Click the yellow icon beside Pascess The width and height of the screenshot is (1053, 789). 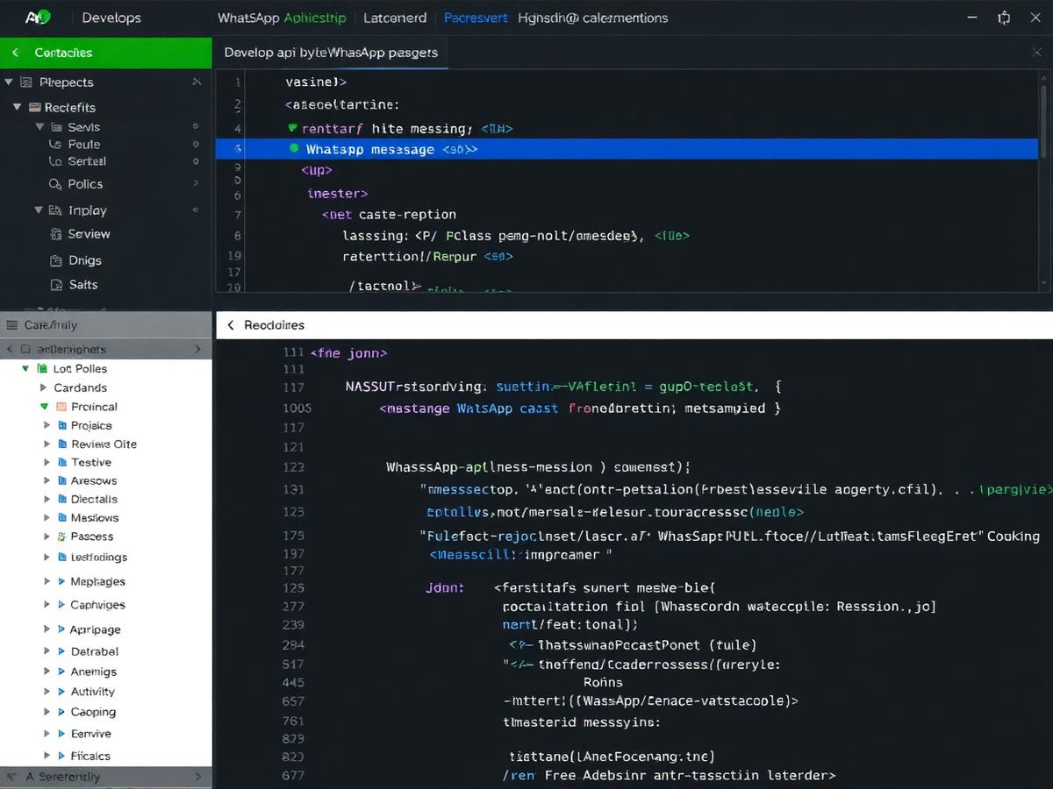(61, 537)
